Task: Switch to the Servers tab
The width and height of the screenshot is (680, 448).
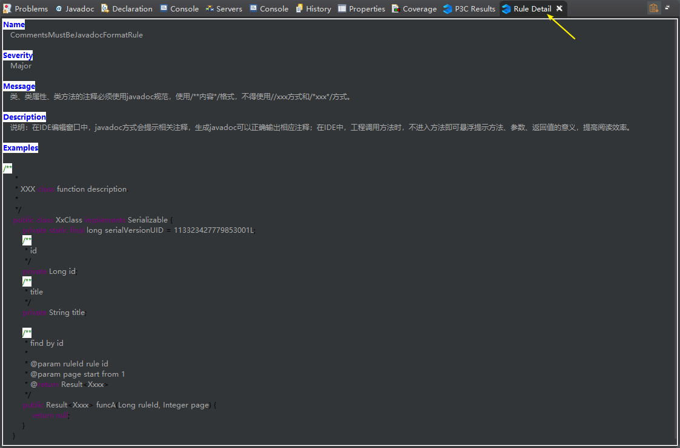Action: [224, 8]
